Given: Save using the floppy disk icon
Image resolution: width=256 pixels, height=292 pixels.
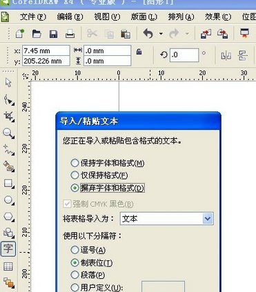Looking at the screenshot, I should [53, 34].
